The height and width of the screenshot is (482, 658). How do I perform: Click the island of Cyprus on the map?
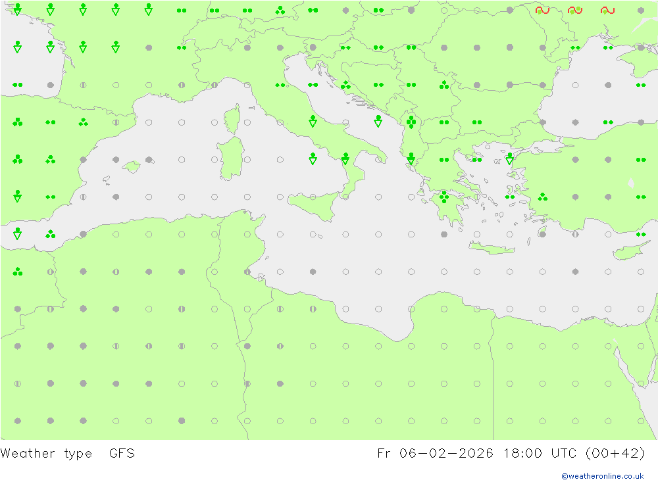click(628, 251)
